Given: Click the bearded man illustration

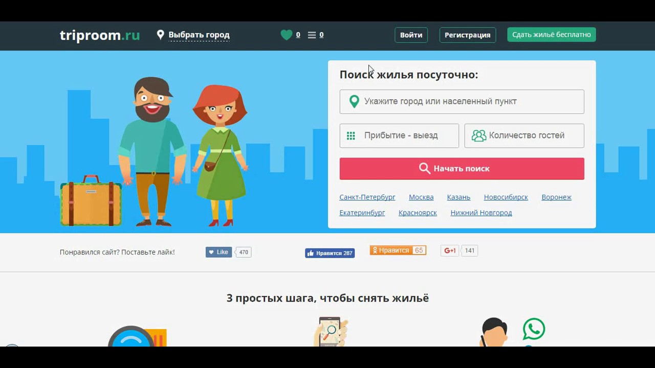Looking at the screenshot, I should point(152,151).
